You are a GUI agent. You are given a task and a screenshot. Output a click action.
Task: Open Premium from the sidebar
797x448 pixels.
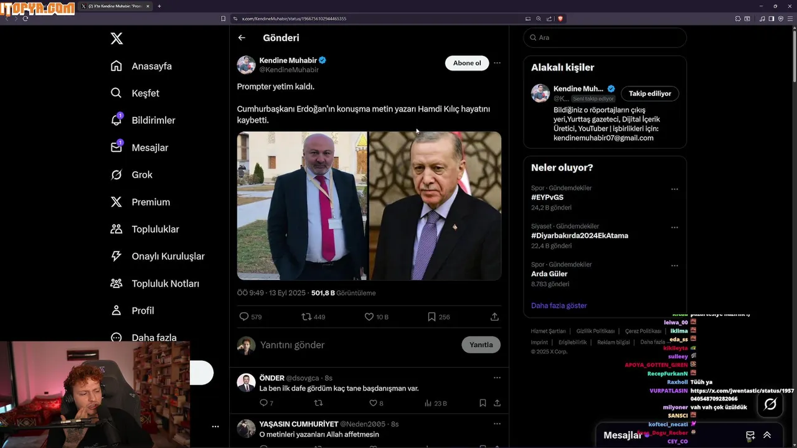coord(140,202)
